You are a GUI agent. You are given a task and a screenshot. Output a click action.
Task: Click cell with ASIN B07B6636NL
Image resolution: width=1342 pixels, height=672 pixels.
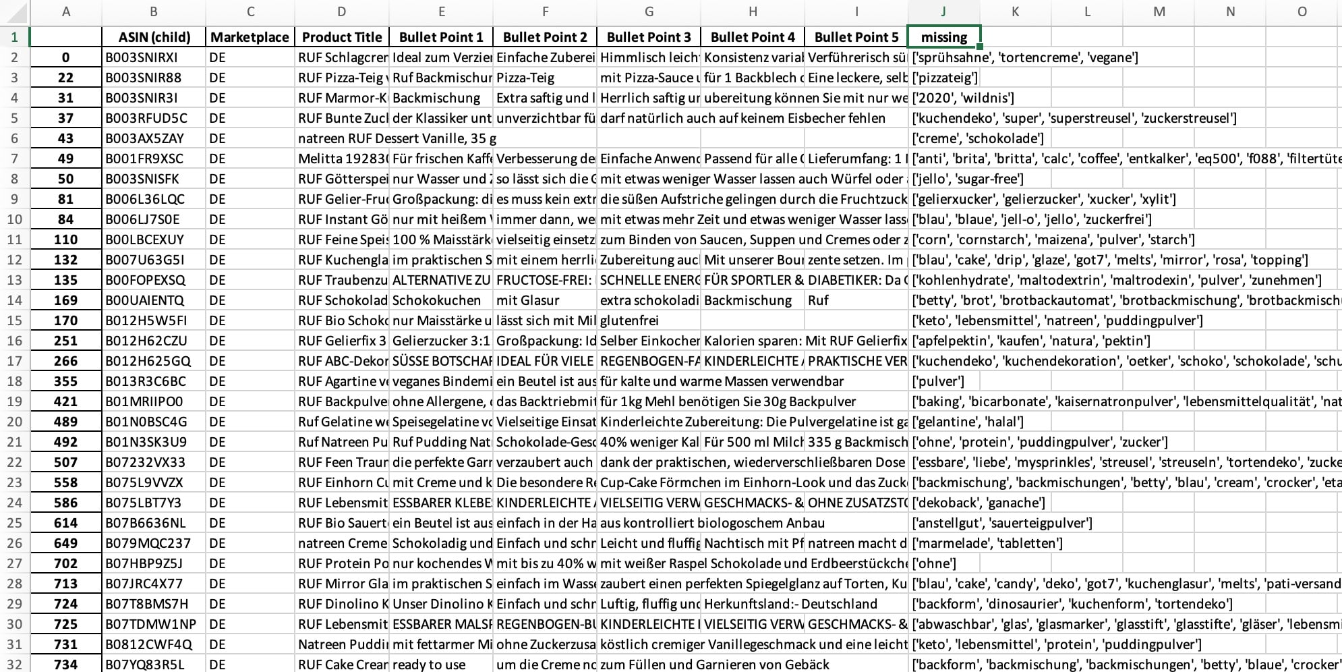154,523
